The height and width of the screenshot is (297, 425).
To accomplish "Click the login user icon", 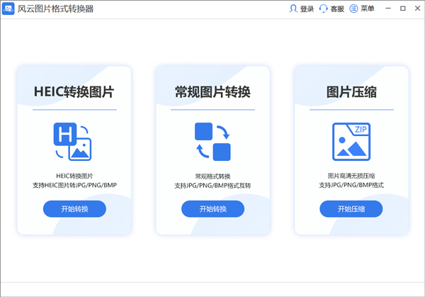I will coord(293,9).
